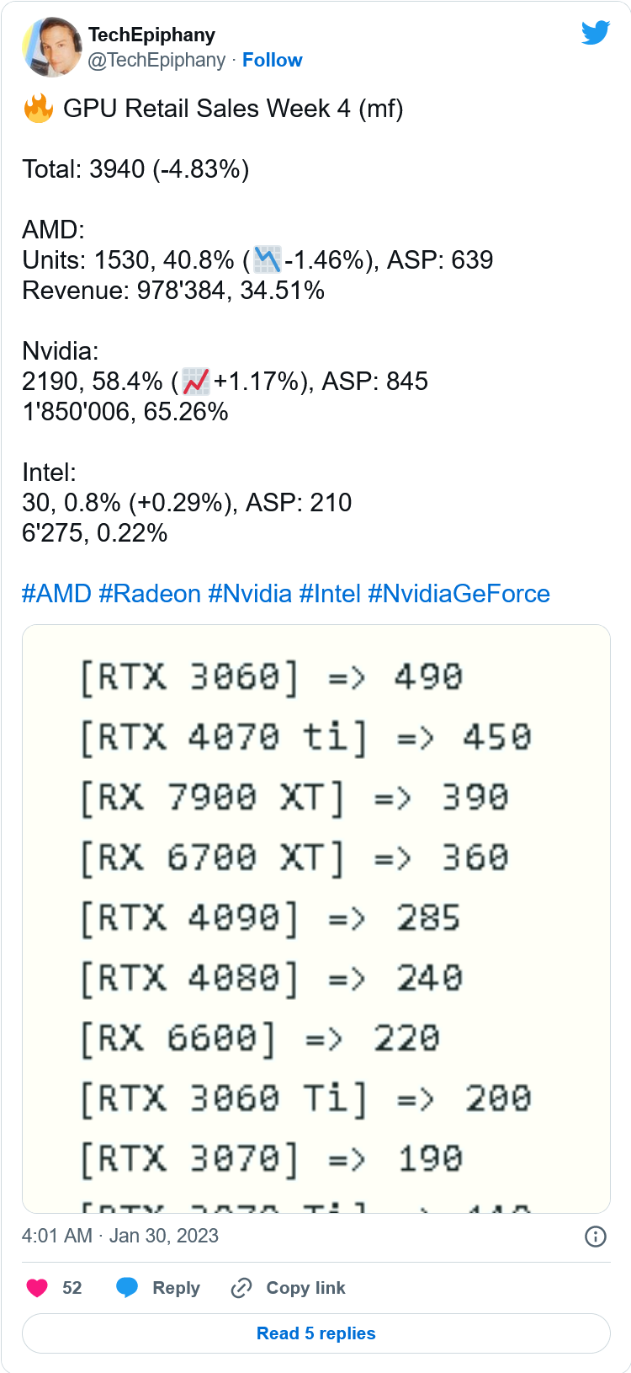The width and height of the screenshot is (631, 1373).
Task: Click the 52 likes count
Action: pyautogui.click(x=72, y=1288)
